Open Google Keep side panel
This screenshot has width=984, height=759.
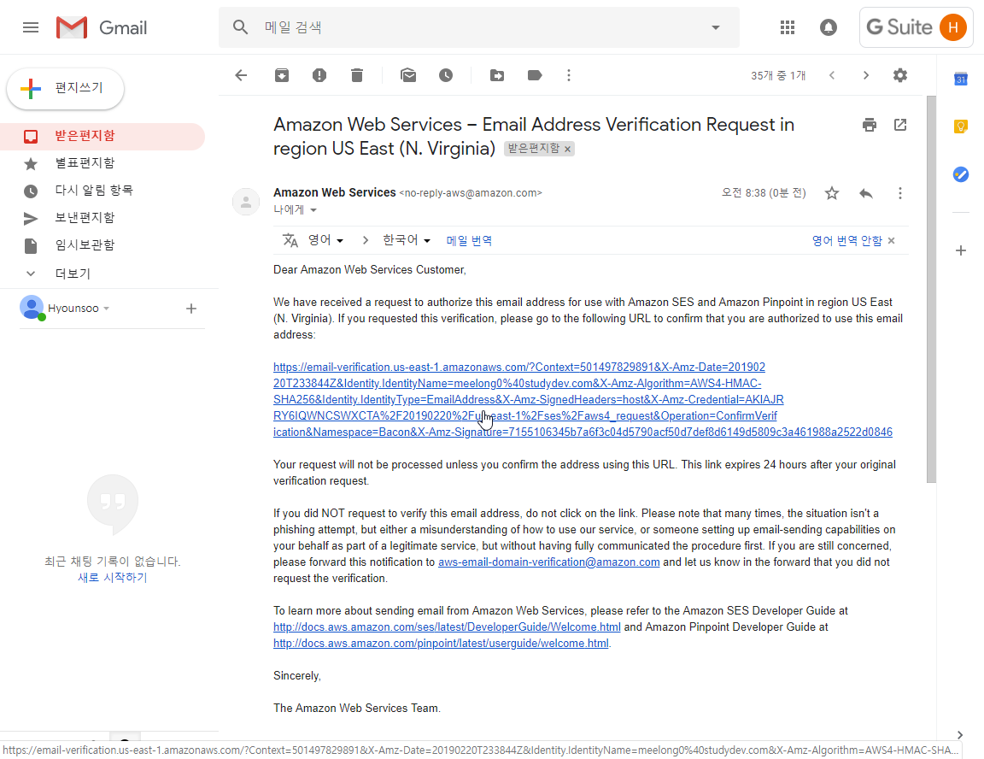pyautogui.click(x=961, y=126)
